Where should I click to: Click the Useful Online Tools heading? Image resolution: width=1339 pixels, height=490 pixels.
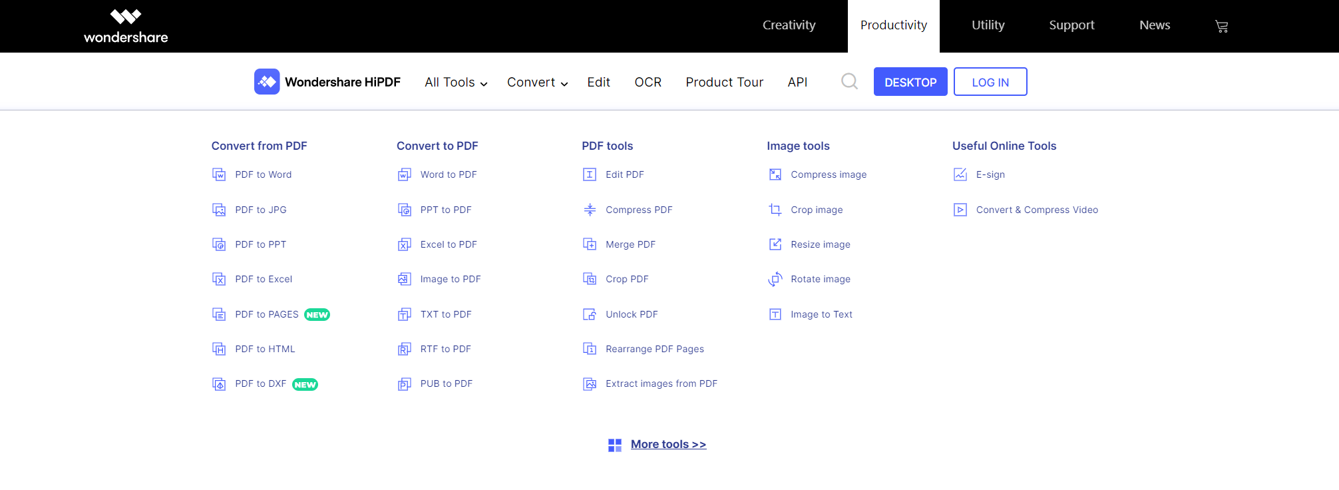tap(1004, 146)
